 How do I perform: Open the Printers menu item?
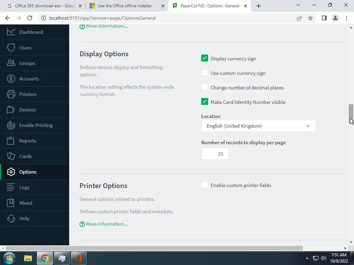(x=35, y=94)
